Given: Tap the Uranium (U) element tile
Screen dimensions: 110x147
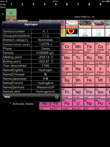Looking at the screenshot, I should pyautogui.click(x=78, y=104).
